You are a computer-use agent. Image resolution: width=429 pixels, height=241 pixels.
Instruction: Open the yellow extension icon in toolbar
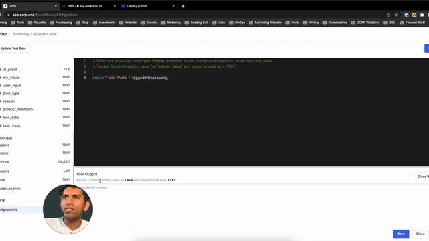(x=414, y=15)
